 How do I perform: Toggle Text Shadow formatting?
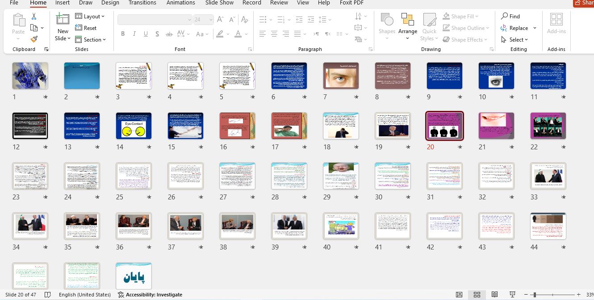(157, 34)
